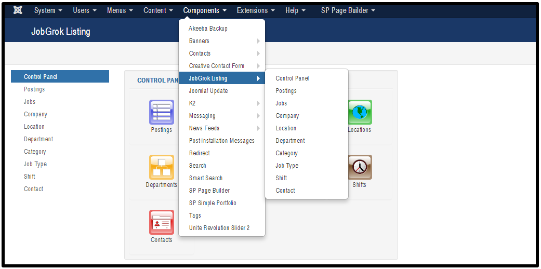Screen dimensions: 541x269
Task: Open Unite Revolution Slider 2
Action: [222, 228]
